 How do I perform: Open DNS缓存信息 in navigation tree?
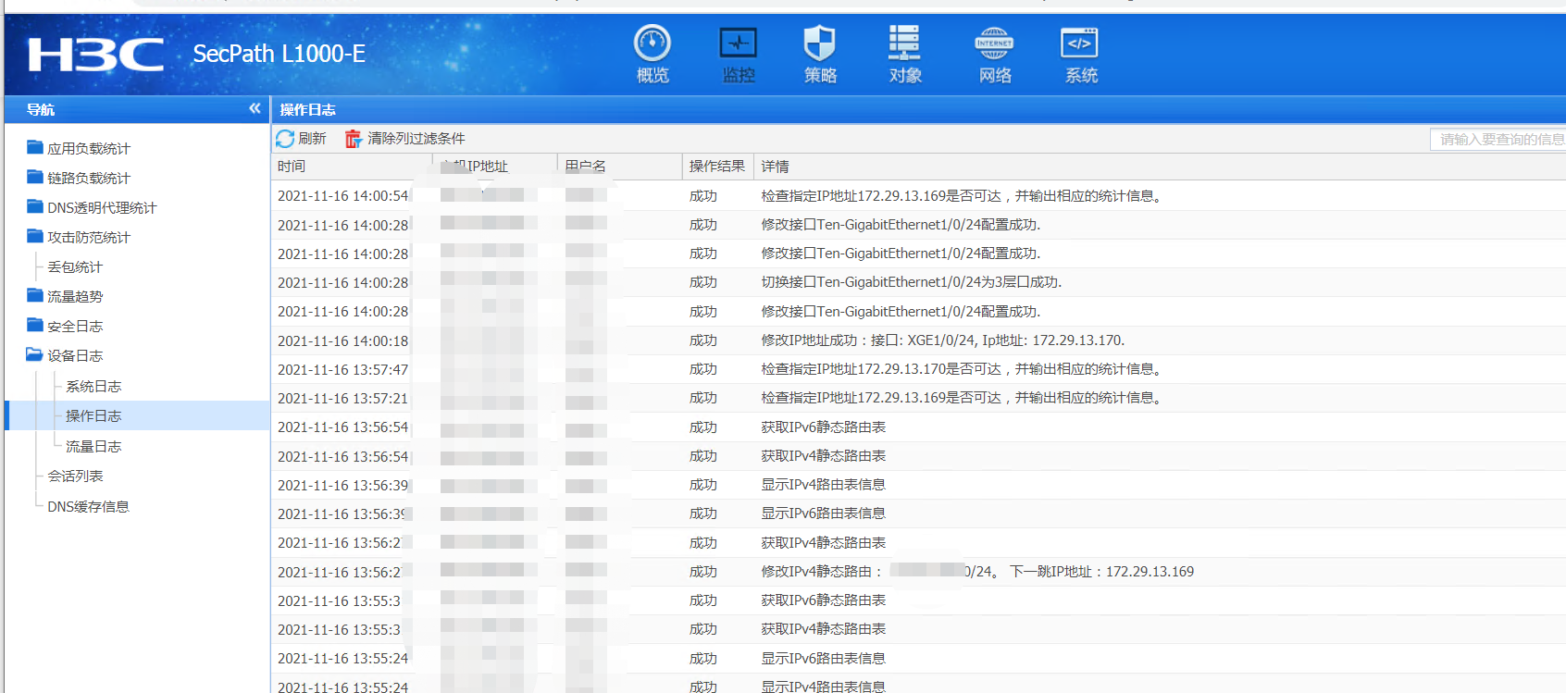88,506
